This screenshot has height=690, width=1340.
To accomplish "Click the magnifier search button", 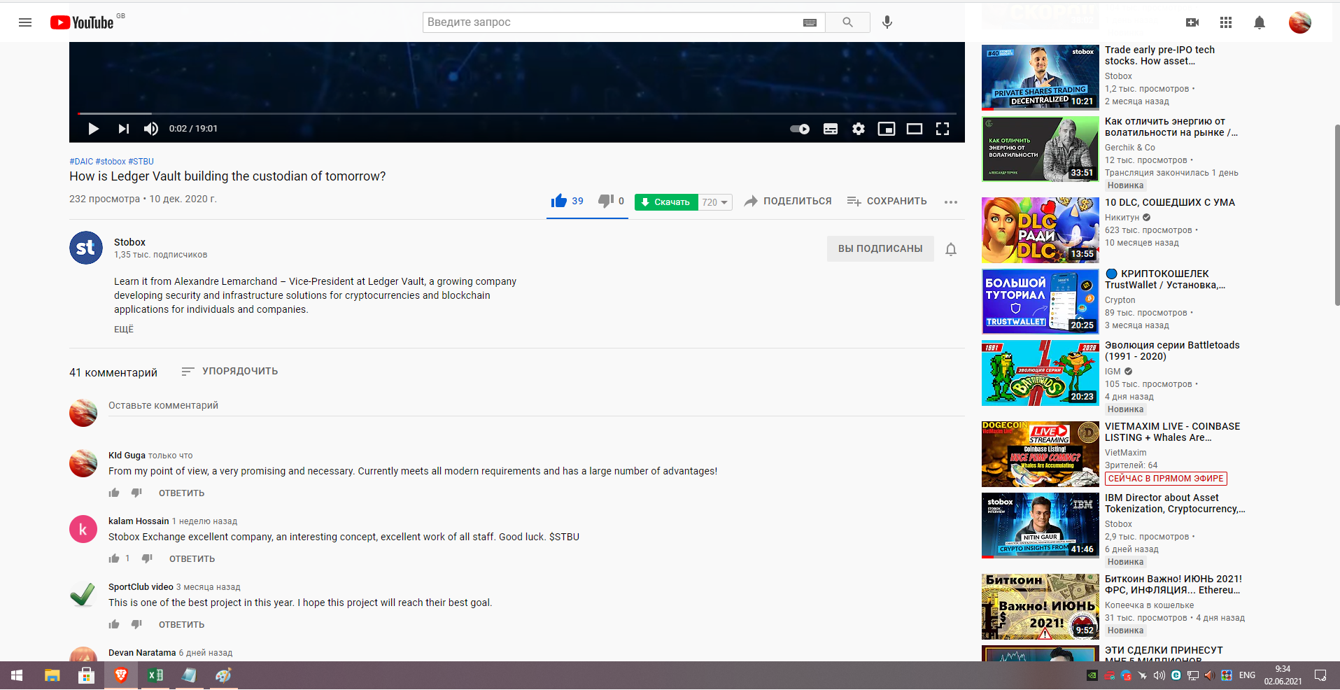I will (x=847, y=22).
